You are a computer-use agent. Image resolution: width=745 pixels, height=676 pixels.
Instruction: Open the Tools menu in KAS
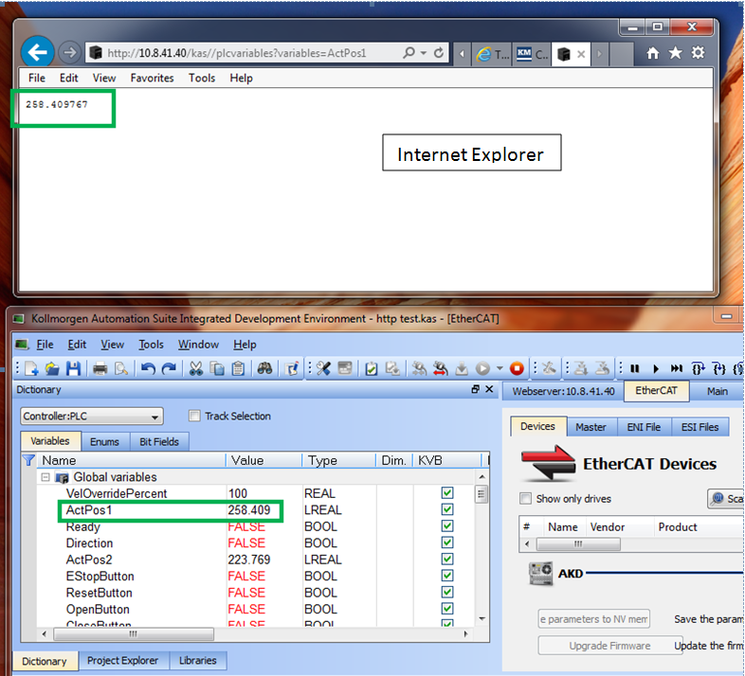coord(151,345)
